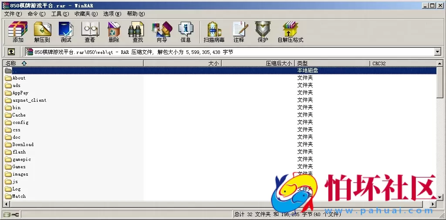Click the 解压到 (Extract To) icon

click(x=42, y=32)
